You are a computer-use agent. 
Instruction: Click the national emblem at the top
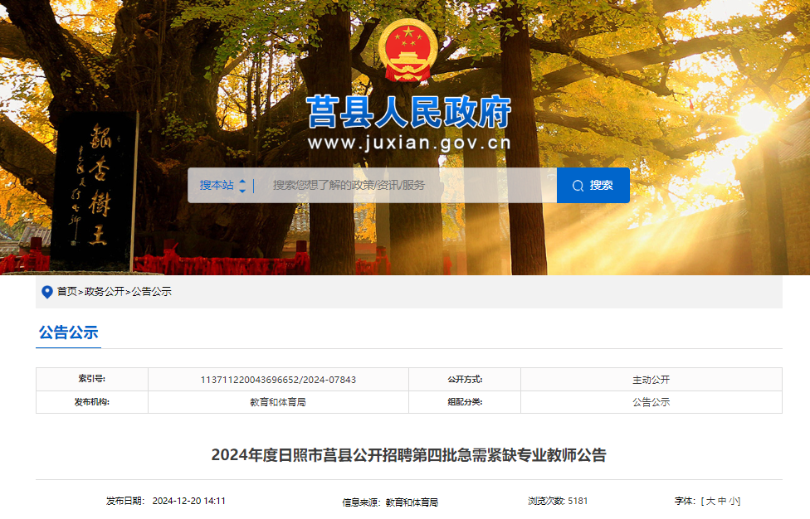pos(407,51)
